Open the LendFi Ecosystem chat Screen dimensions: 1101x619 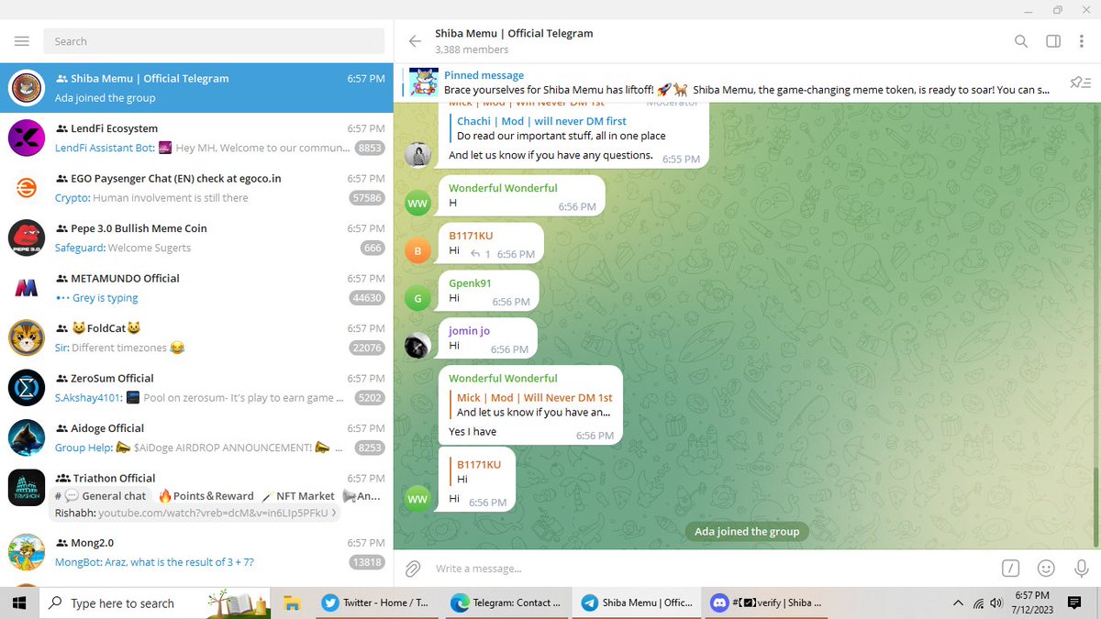[x=196, y=138]
